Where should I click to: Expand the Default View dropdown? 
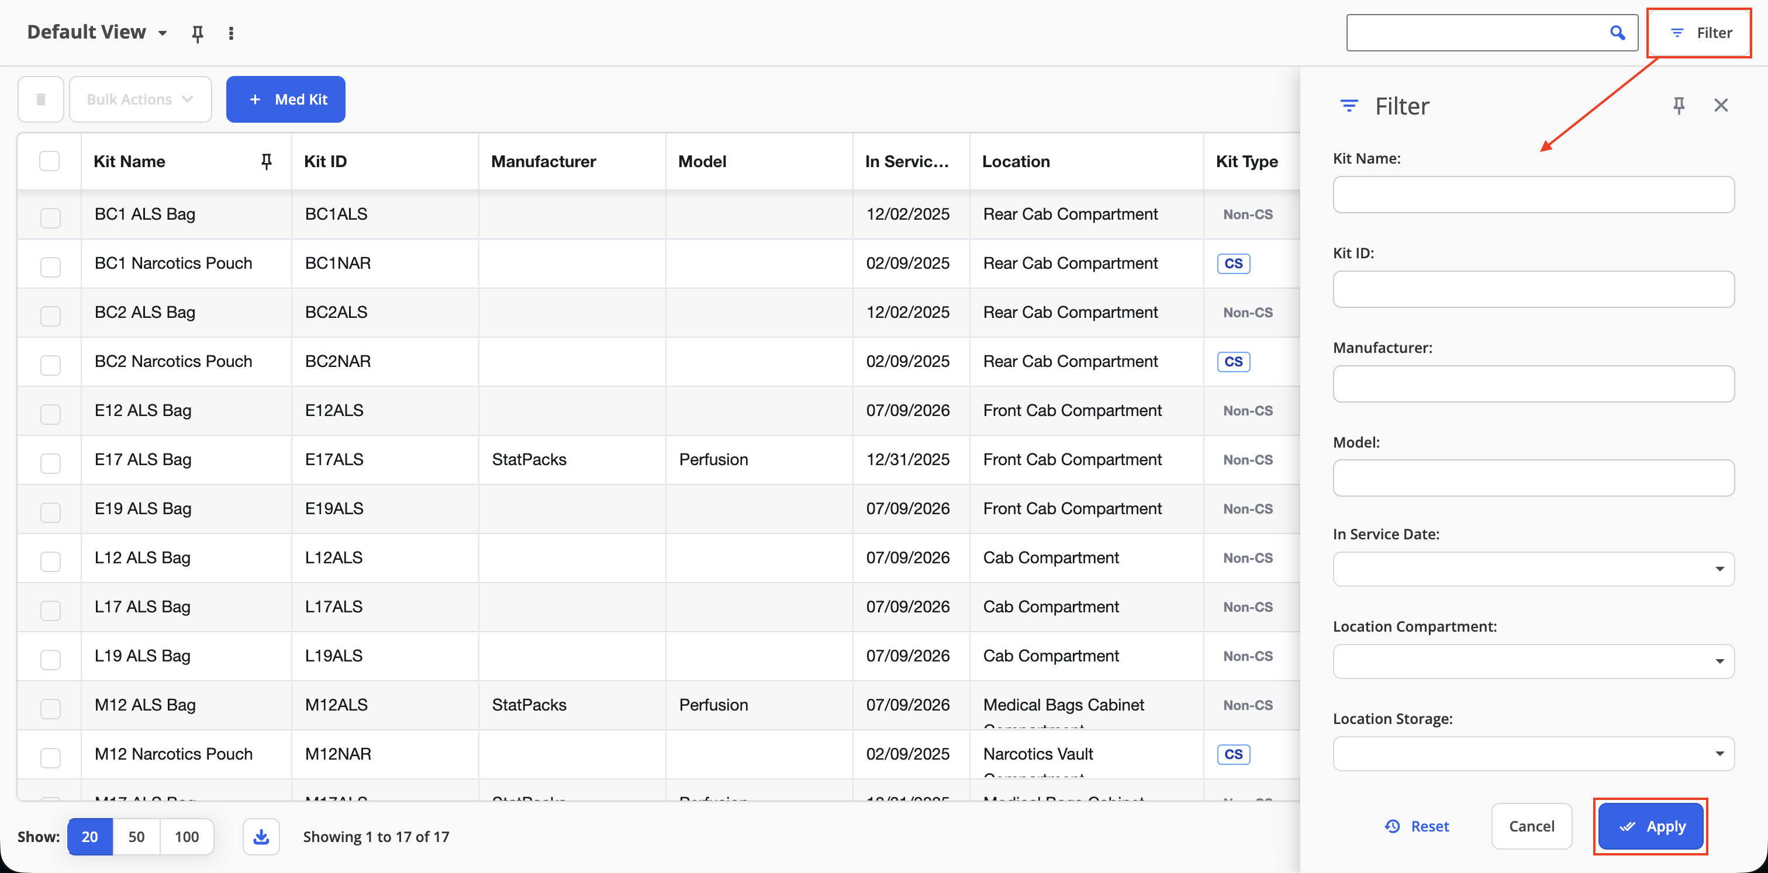pos(163,33)
